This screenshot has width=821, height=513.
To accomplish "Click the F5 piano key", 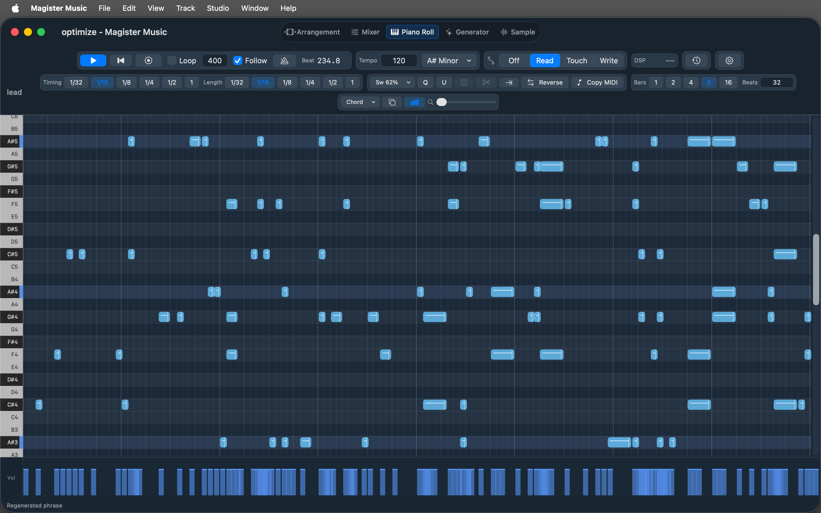I will point(11,204).
